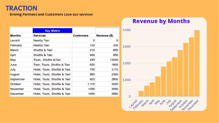Click revenue value 2110

pyautogui.click(x=115, y=69)
